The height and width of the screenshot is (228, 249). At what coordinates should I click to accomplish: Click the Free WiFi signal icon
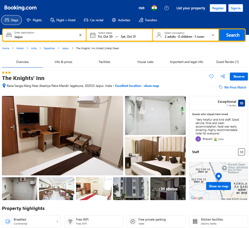click(x=70, y=221)
